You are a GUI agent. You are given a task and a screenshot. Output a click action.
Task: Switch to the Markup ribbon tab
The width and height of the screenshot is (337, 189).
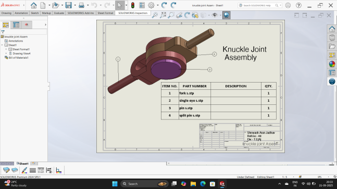[x=46, y=13]
